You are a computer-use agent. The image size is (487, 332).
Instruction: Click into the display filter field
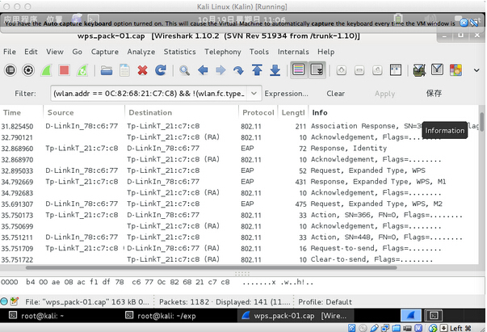pos(149,94)
